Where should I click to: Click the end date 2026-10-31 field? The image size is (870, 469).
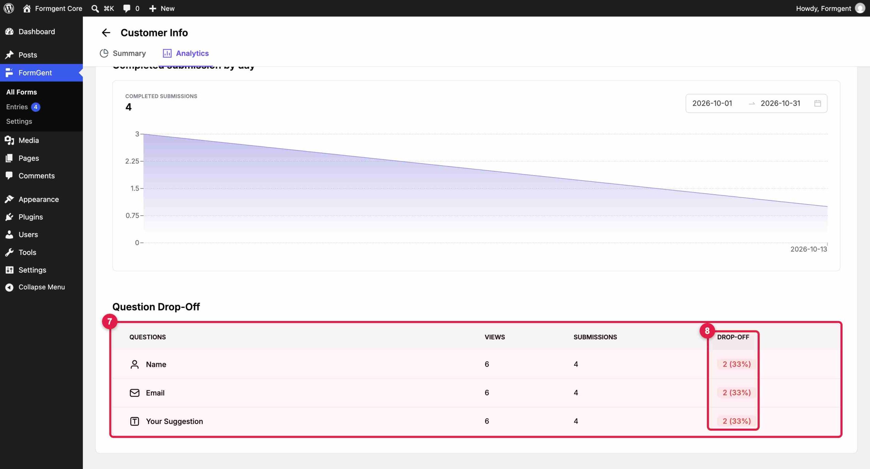[780, 103]
